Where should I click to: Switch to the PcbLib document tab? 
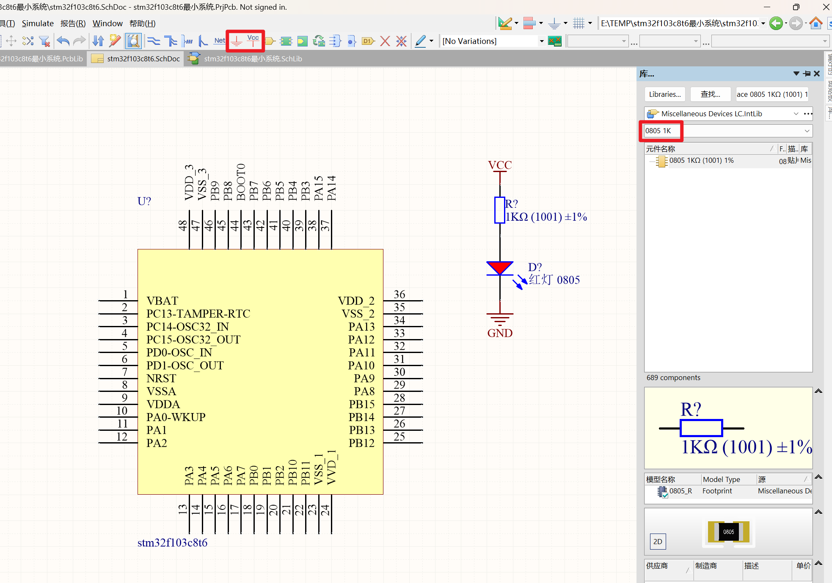click(x=42, y=59)
